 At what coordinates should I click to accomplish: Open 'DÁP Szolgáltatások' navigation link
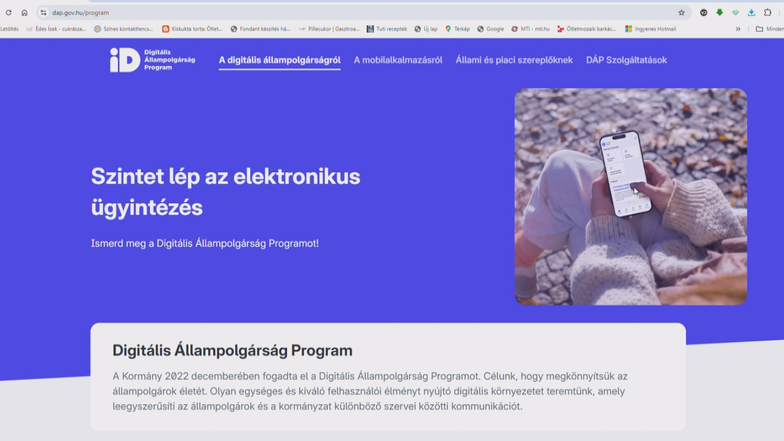[626, 60]
